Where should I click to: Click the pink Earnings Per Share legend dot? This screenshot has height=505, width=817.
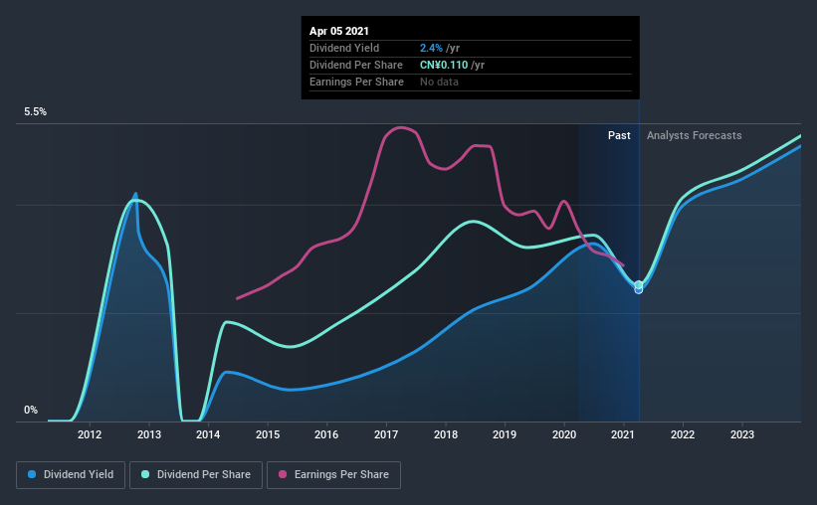point(283,474)
